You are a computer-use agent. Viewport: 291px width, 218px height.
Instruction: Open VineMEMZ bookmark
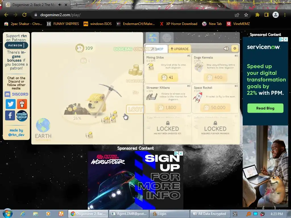[x=238, y=24]
